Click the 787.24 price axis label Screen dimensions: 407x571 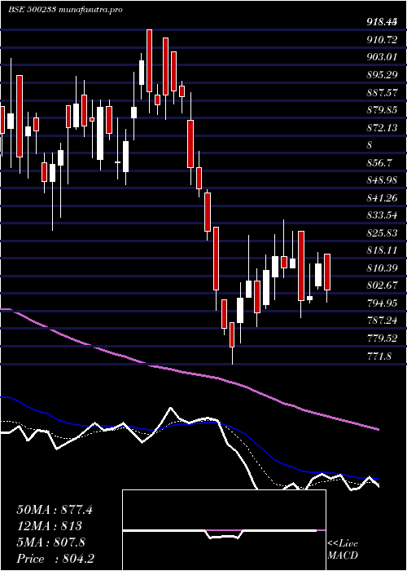[383, 321]
